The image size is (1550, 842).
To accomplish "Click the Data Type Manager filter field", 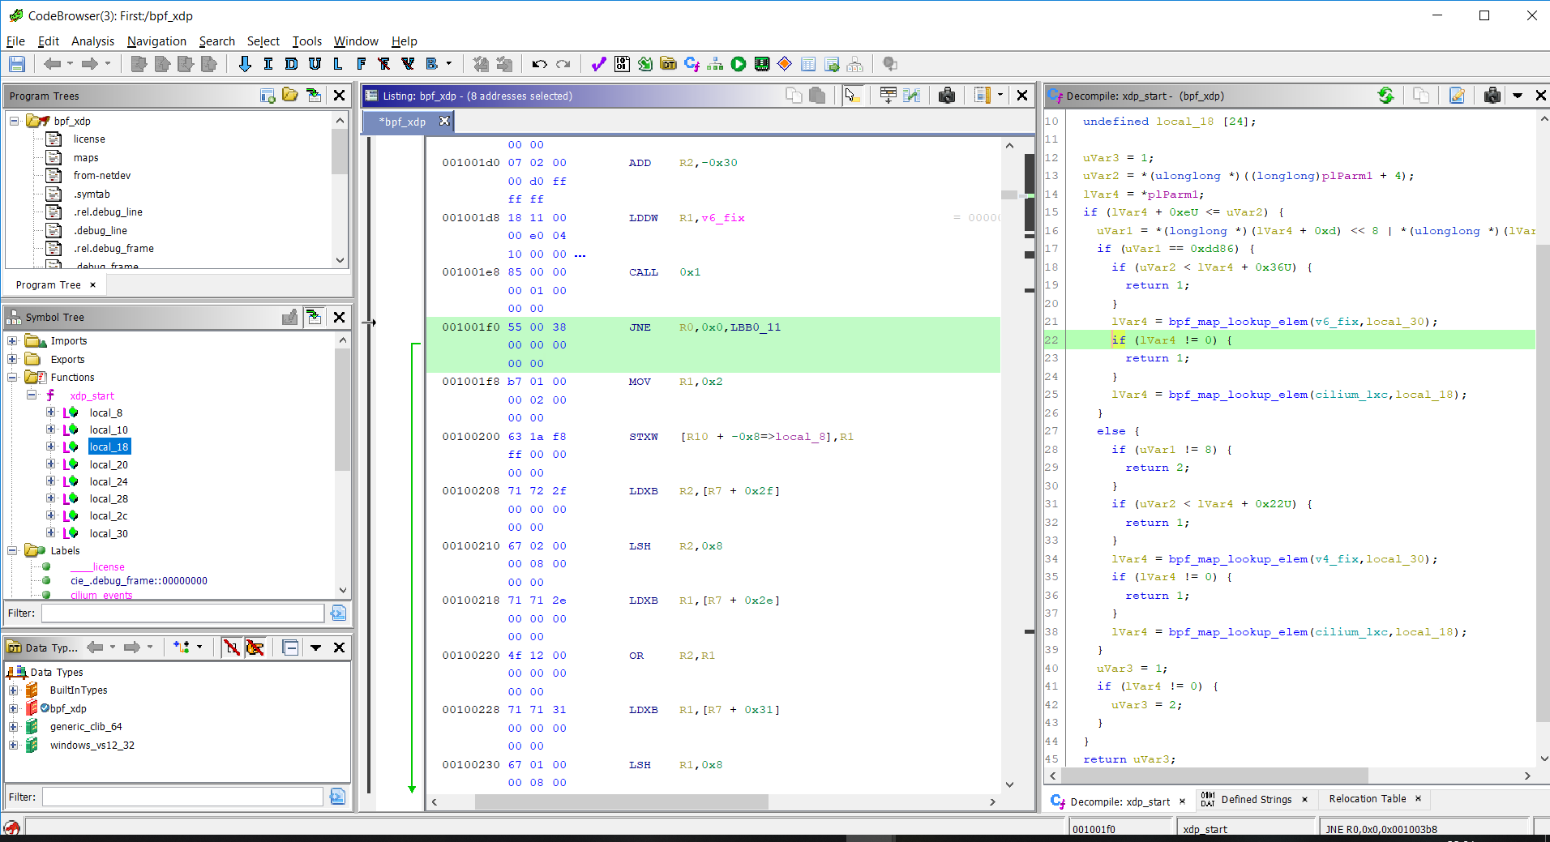I will [183, 797].
